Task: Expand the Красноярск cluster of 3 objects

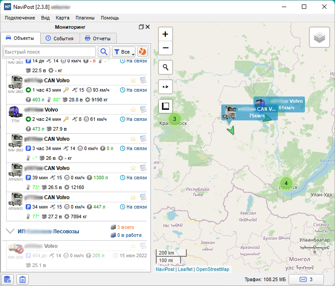Action: pyautogui.click(x=174, y=119)
